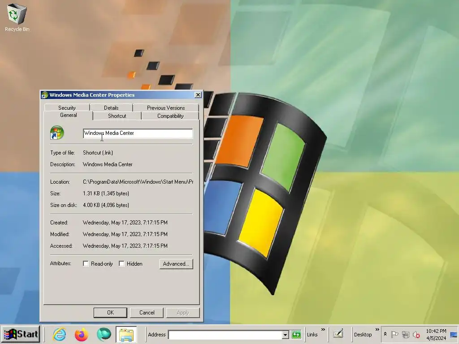Click the Advanced... attributes button
The image size is (459, 344).
(176, 264)
